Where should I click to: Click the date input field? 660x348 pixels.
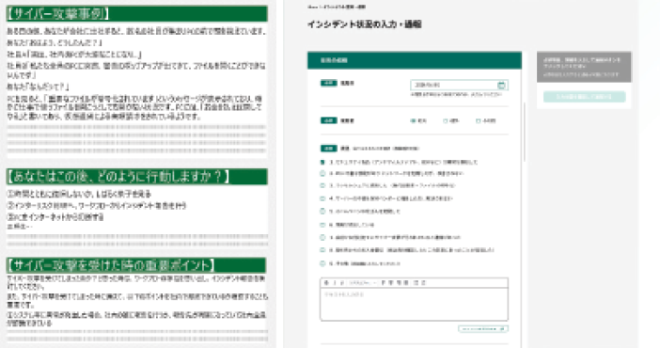[x=459, y=85]
